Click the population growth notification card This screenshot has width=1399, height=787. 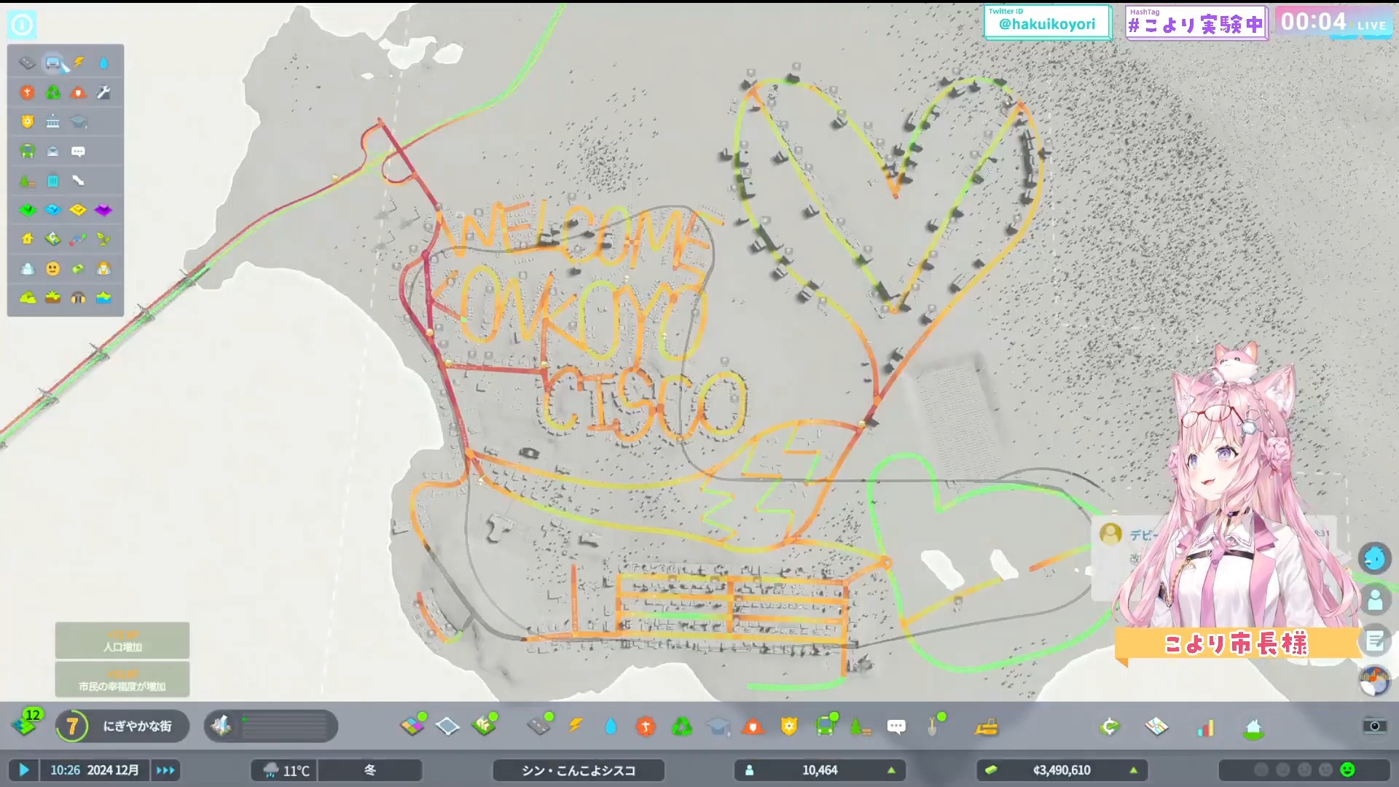[x=122, y=641]
